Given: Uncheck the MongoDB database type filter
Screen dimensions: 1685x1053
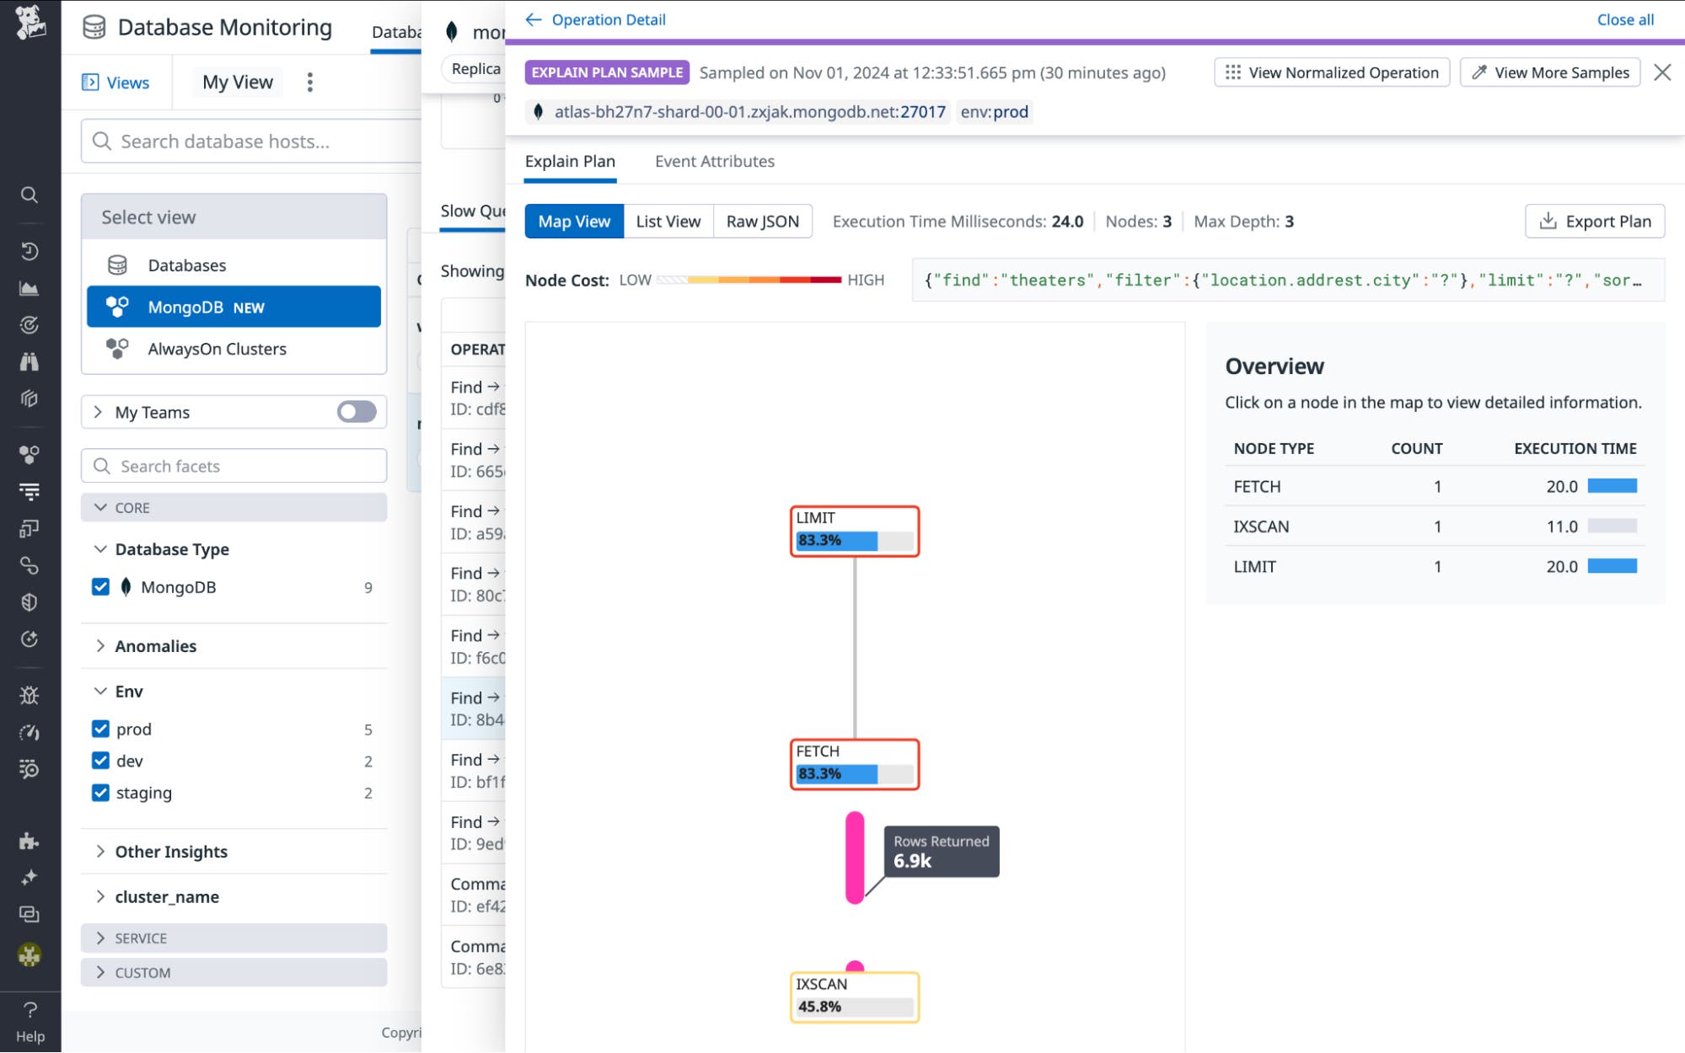Looking at the screenshot, I should [x=101, y=586].
